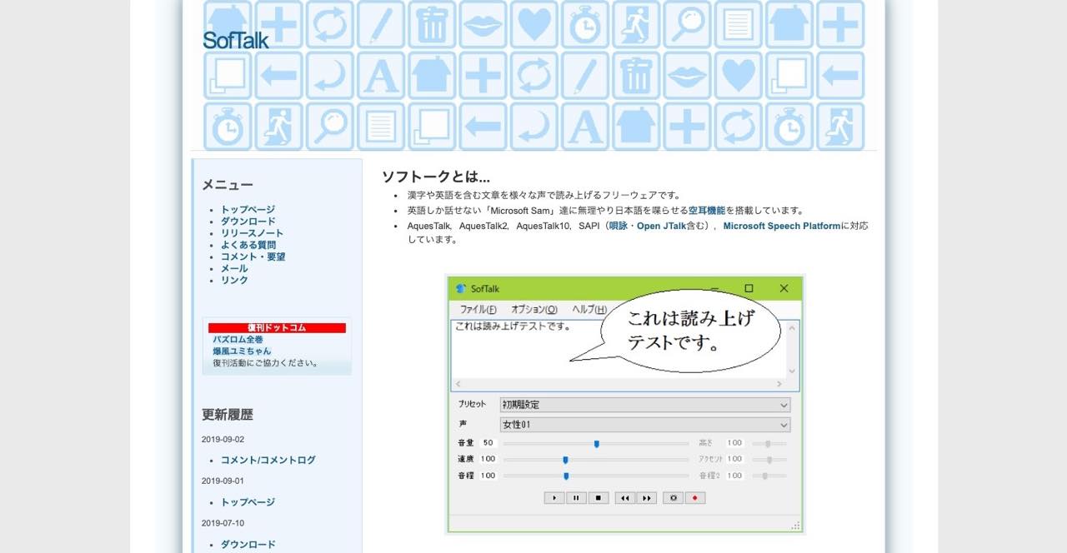Click the rewind button in SofTalk window

624,498
